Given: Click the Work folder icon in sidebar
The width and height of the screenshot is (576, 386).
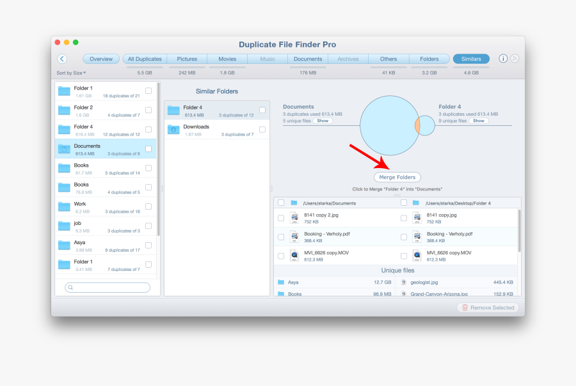Looking at the screenshot, I should coord(64,206).
